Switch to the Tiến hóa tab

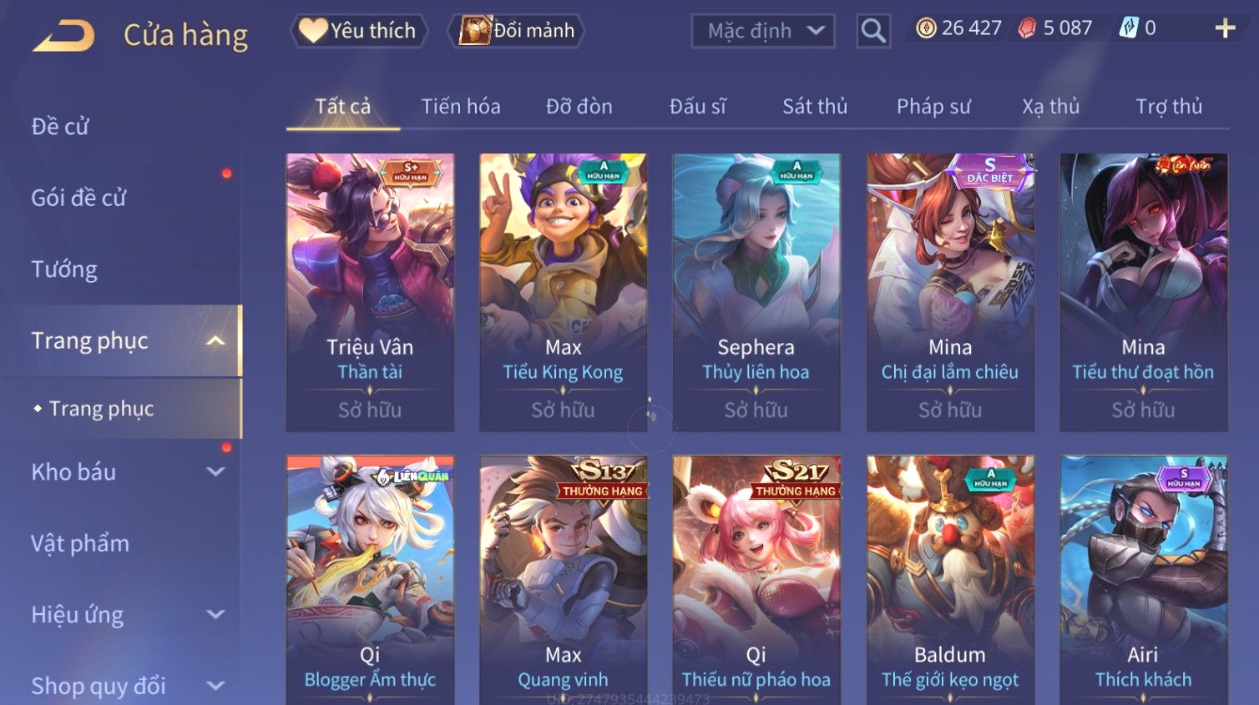[x=461, y=107]
